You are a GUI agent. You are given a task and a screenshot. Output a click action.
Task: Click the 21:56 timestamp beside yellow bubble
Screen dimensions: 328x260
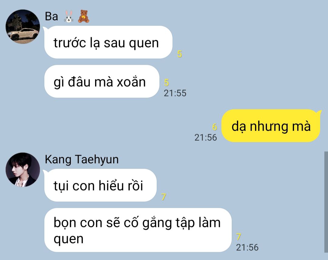pyautogui.click(x=206, y=138)
